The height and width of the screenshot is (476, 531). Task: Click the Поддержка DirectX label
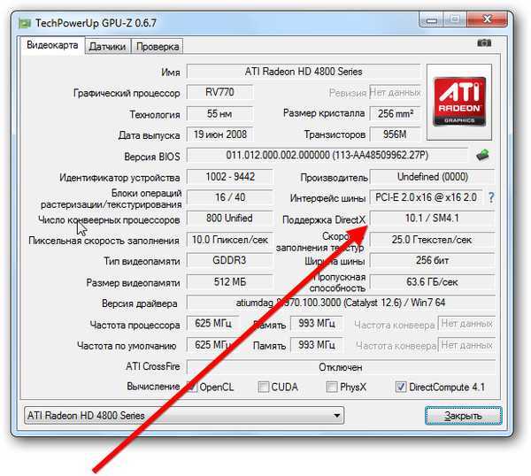pos(325,220)
